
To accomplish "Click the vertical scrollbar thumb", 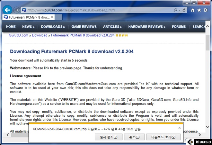I will (x=208, y=42).
